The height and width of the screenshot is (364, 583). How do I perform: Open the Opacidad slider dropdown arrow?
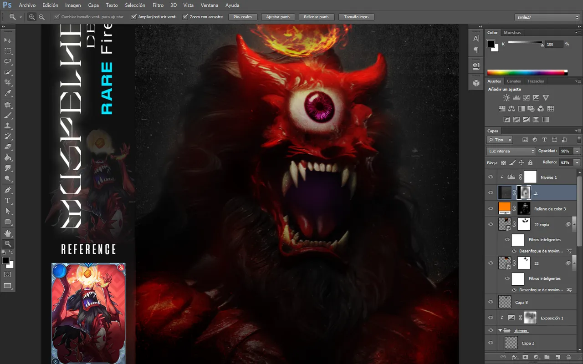pyautogui.click(x=578, y=151)
